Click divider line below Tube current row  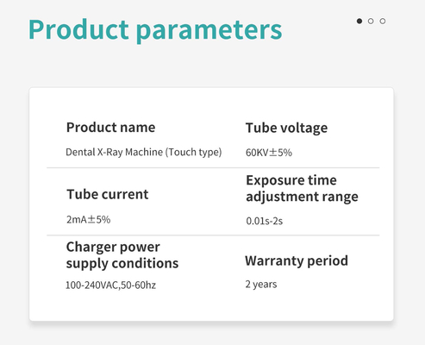click(x=213, y=235)
